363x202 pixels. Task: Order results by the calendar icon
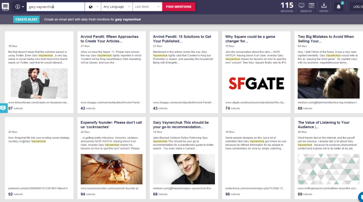coord(311,6)
